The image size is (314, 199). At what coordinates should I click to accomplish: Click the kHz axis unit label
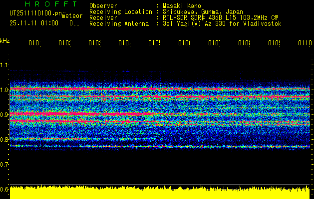[5, 41]
